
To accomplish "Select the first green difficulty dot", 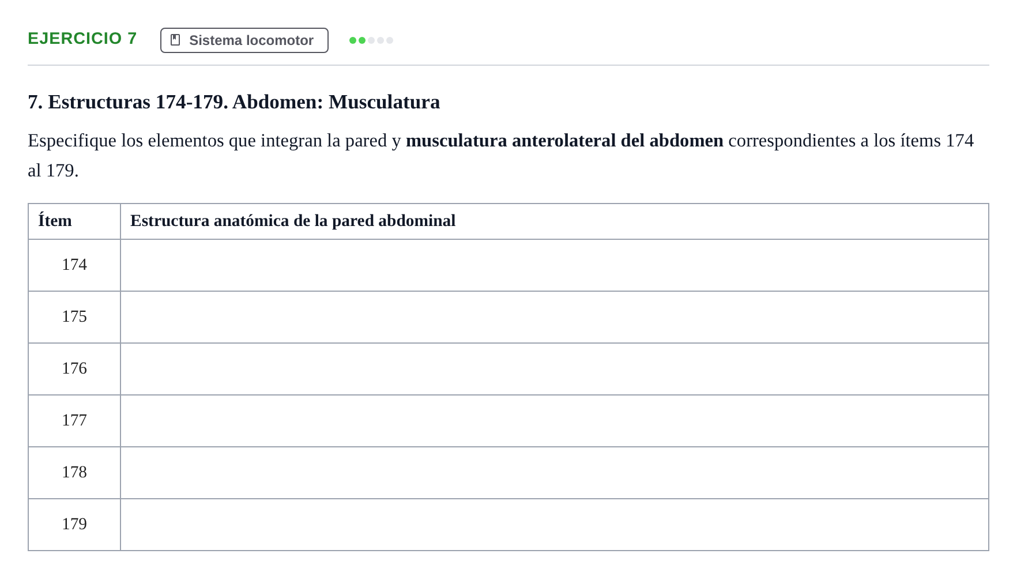I will (353, 40).
